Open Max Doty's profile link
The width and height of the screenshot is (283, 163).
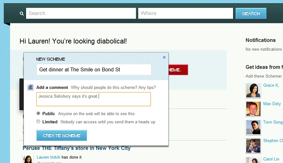272,104
